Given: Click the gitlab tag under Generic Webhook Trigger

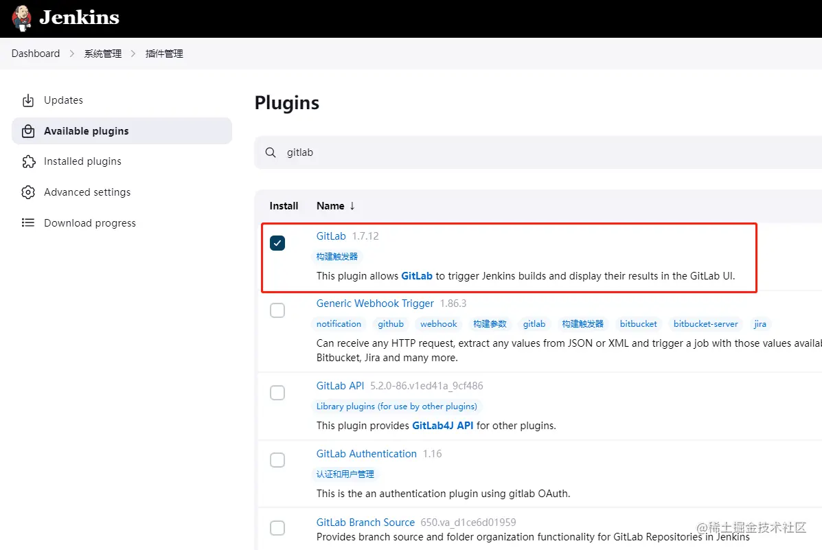Looking at the screenshot, I should click(534, 324).
